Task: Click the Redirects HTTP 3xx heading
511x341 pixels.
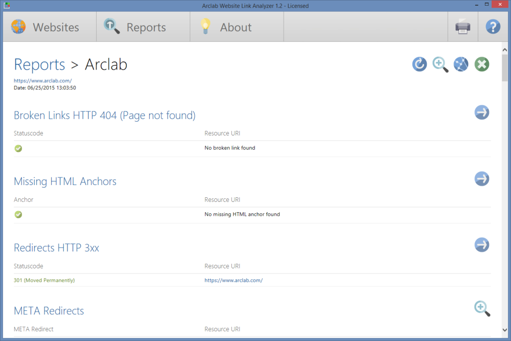Action: tap(56, 248)
